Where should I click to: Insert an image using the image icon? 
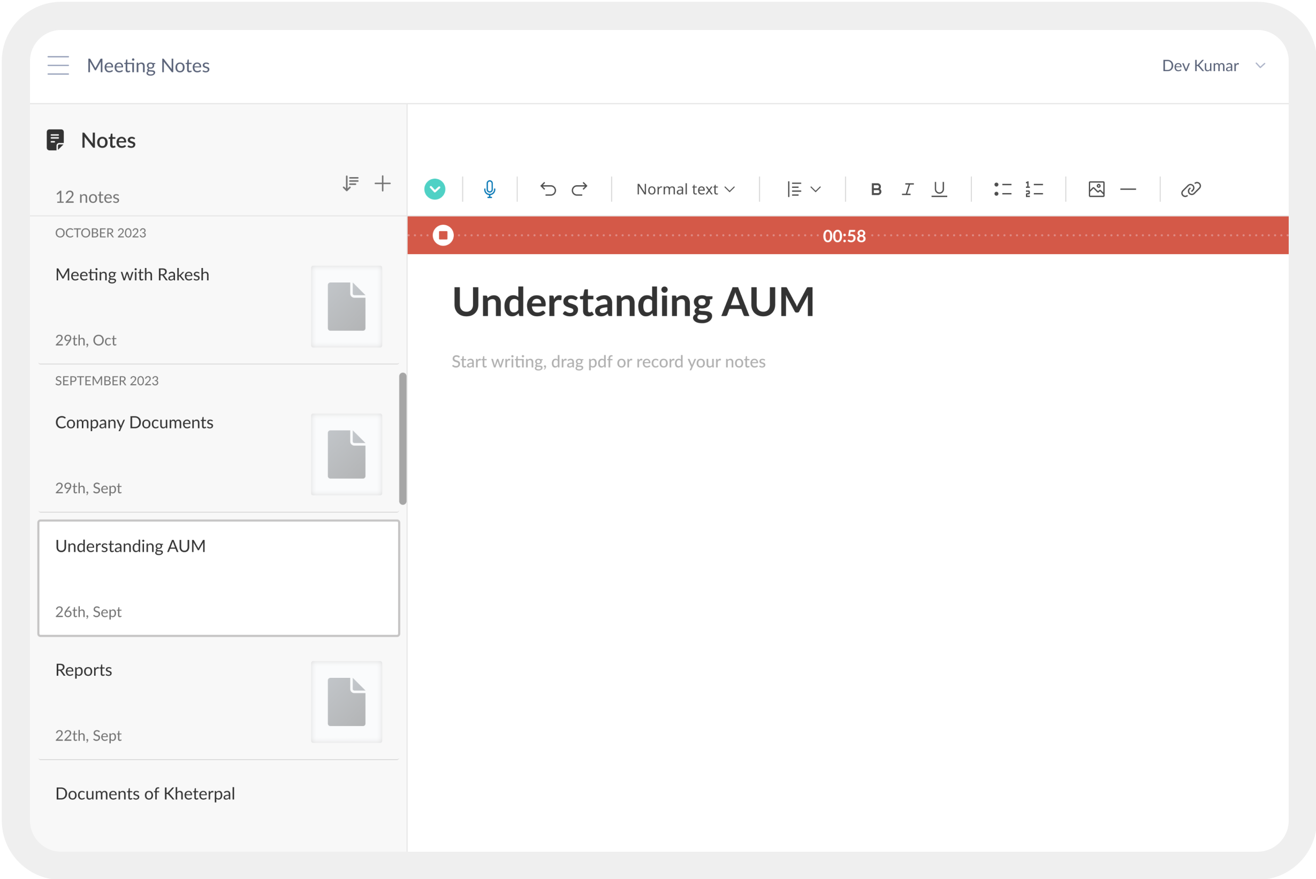[x=1096, y=189]
